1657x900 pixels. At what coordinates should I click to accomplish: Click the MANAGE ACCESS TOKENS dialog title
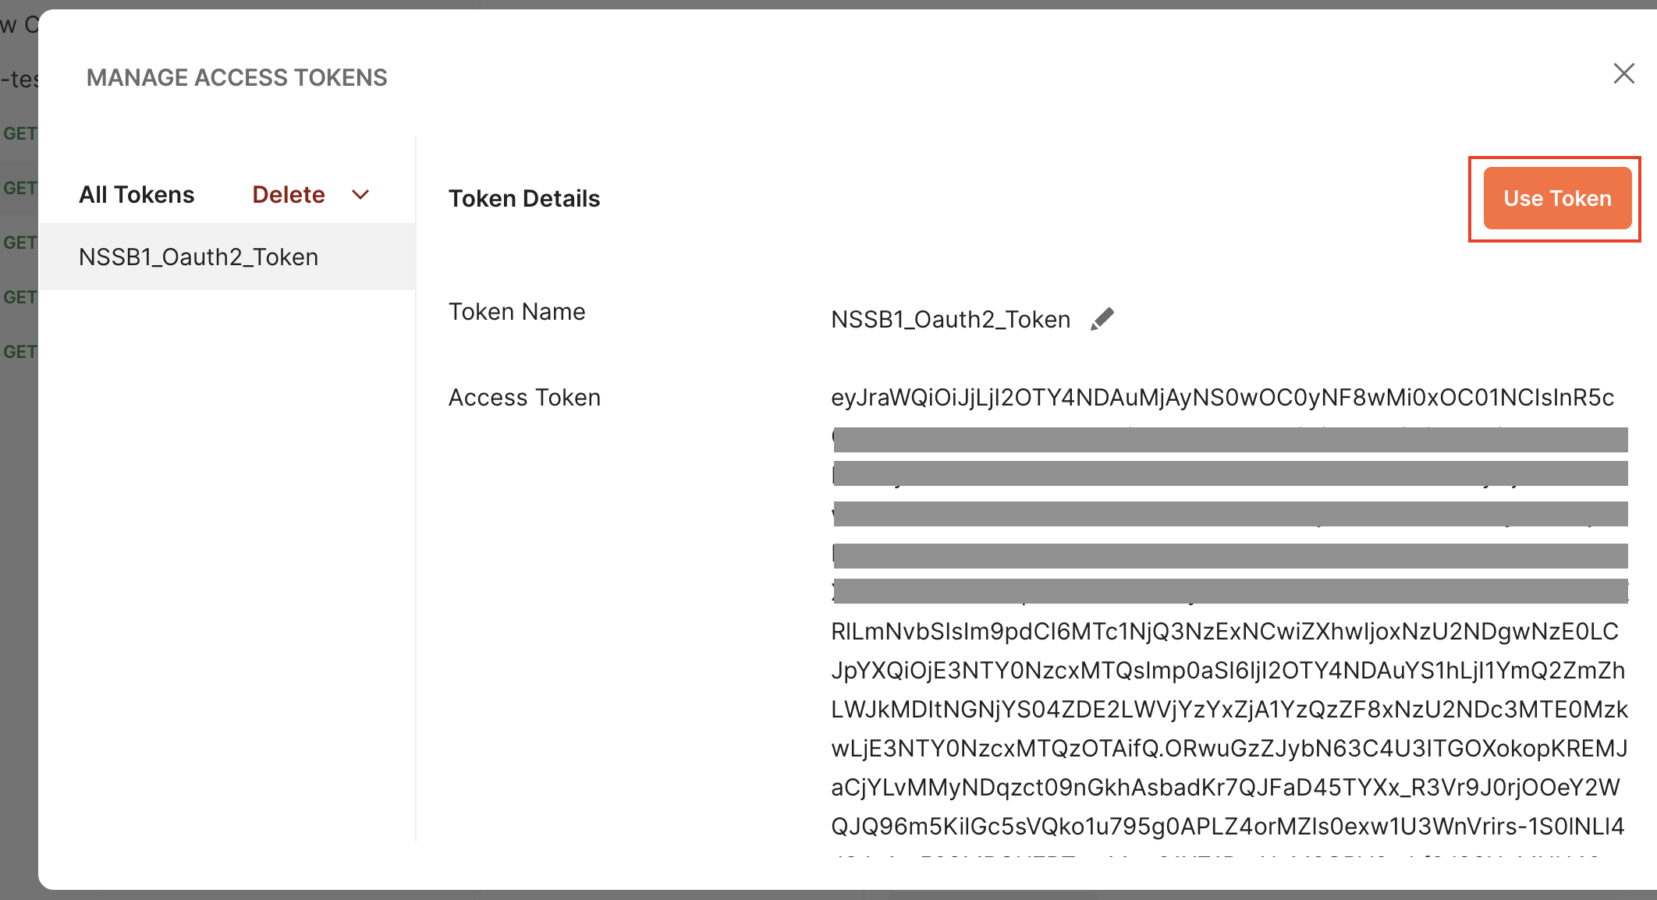coord(236,77)
